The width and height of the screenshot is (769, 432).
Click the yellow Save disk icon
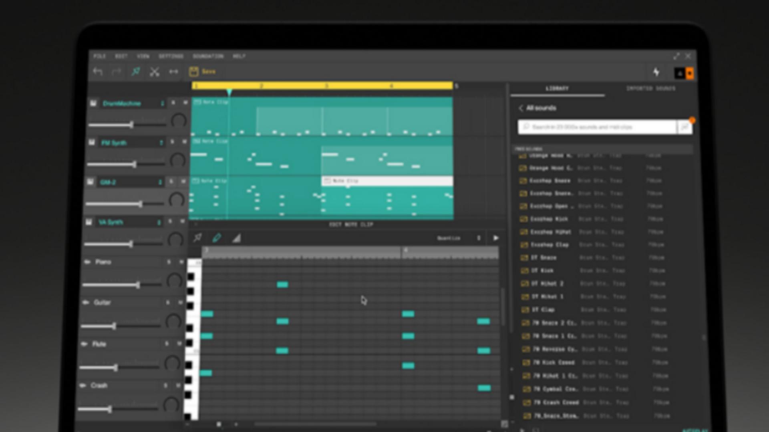pos(193,72)
